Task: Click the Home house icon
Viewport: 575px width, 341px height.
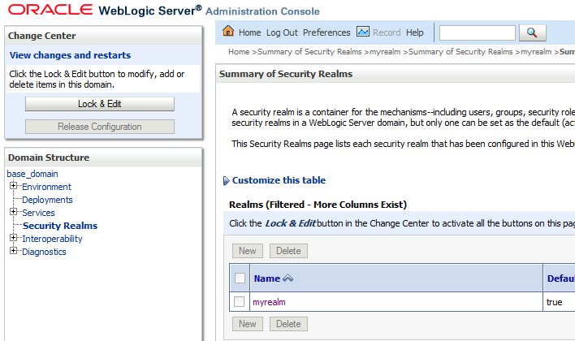Action: pos(228,32)
